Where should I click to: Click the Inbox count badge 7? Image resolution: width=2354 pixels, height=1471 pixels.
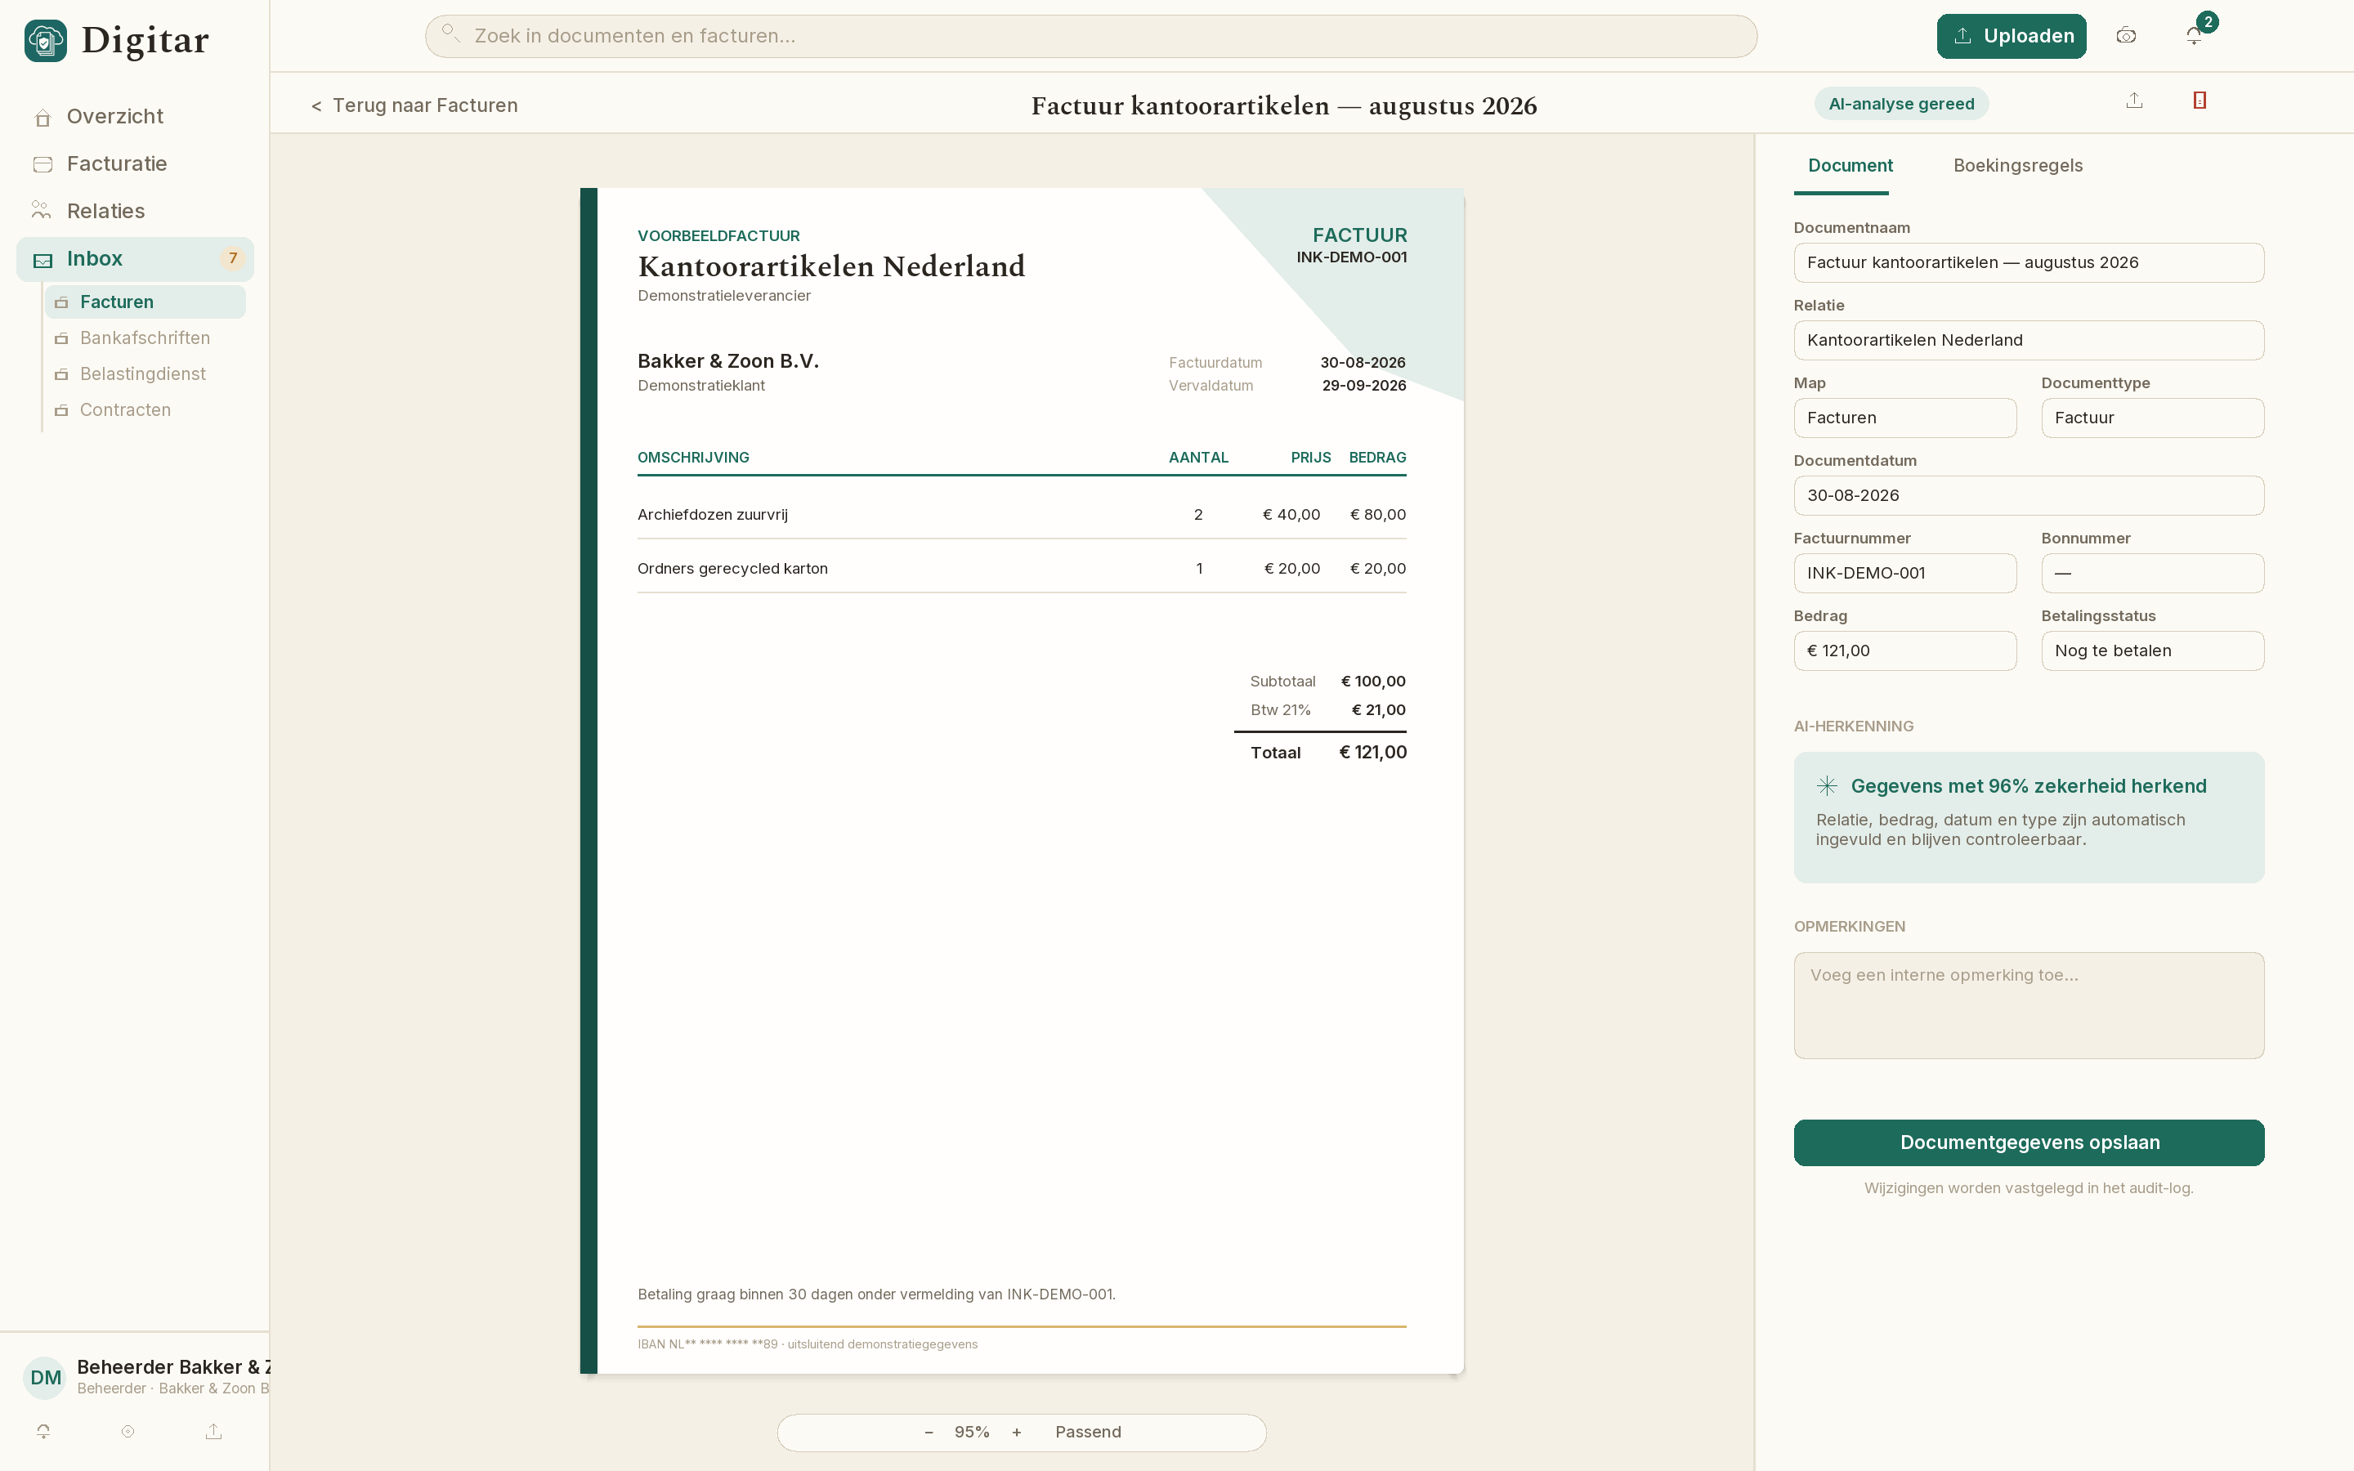click(232, 257)
